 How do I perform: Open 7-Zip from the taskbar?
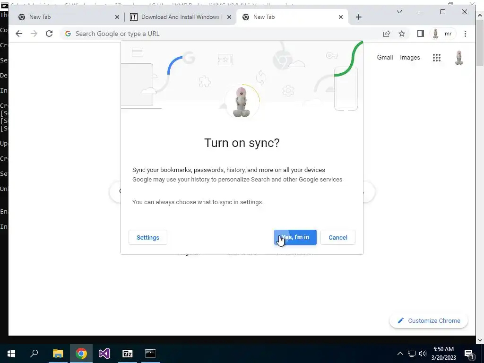click(128, 354)
